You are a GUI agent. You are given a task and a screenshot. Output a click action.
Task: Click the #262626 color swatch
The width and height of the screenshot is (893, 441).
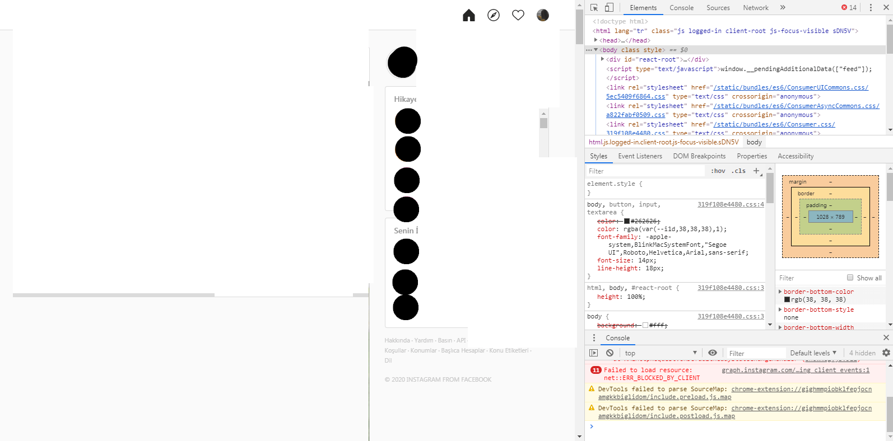(x=627, y=221)
